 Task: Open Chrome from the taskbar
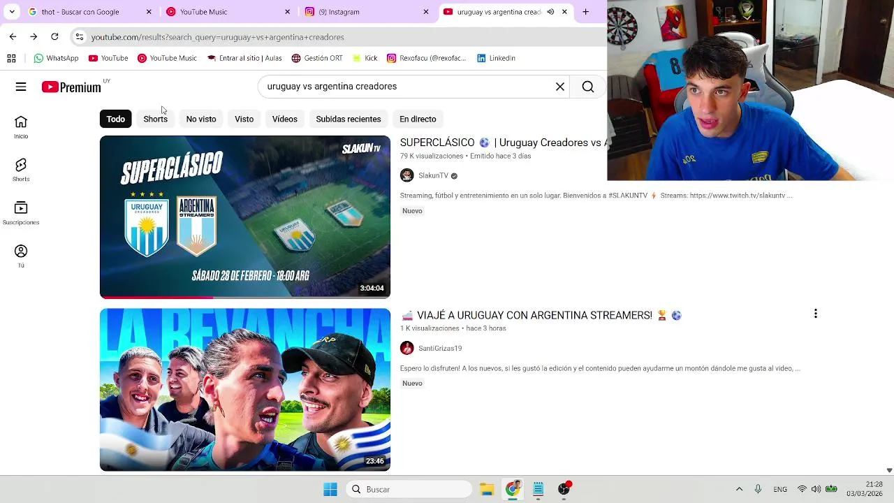[x=513, y=489]
